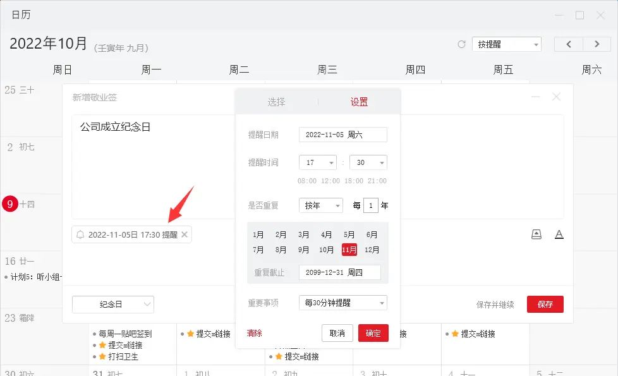Switch to the 设置 tab

click(x=359, y=101)
